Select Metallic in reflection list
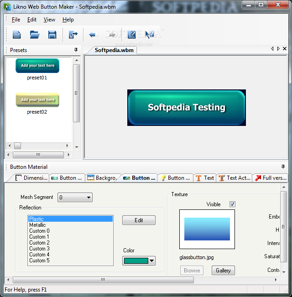292x297 pixels. point(70,225)
